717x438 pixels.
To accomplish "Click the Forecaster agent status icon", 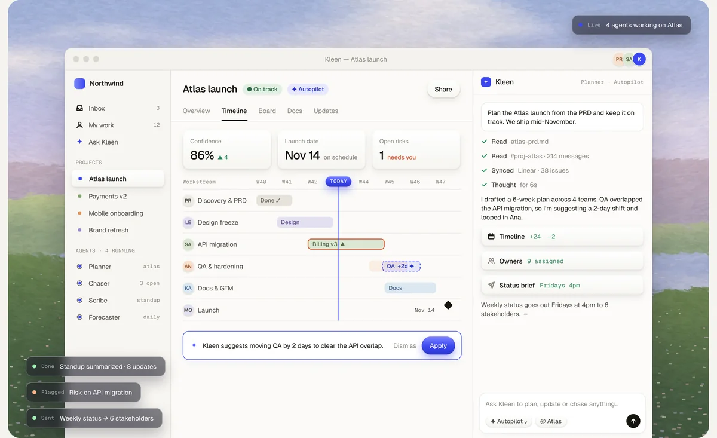I will tap(79, 317).
